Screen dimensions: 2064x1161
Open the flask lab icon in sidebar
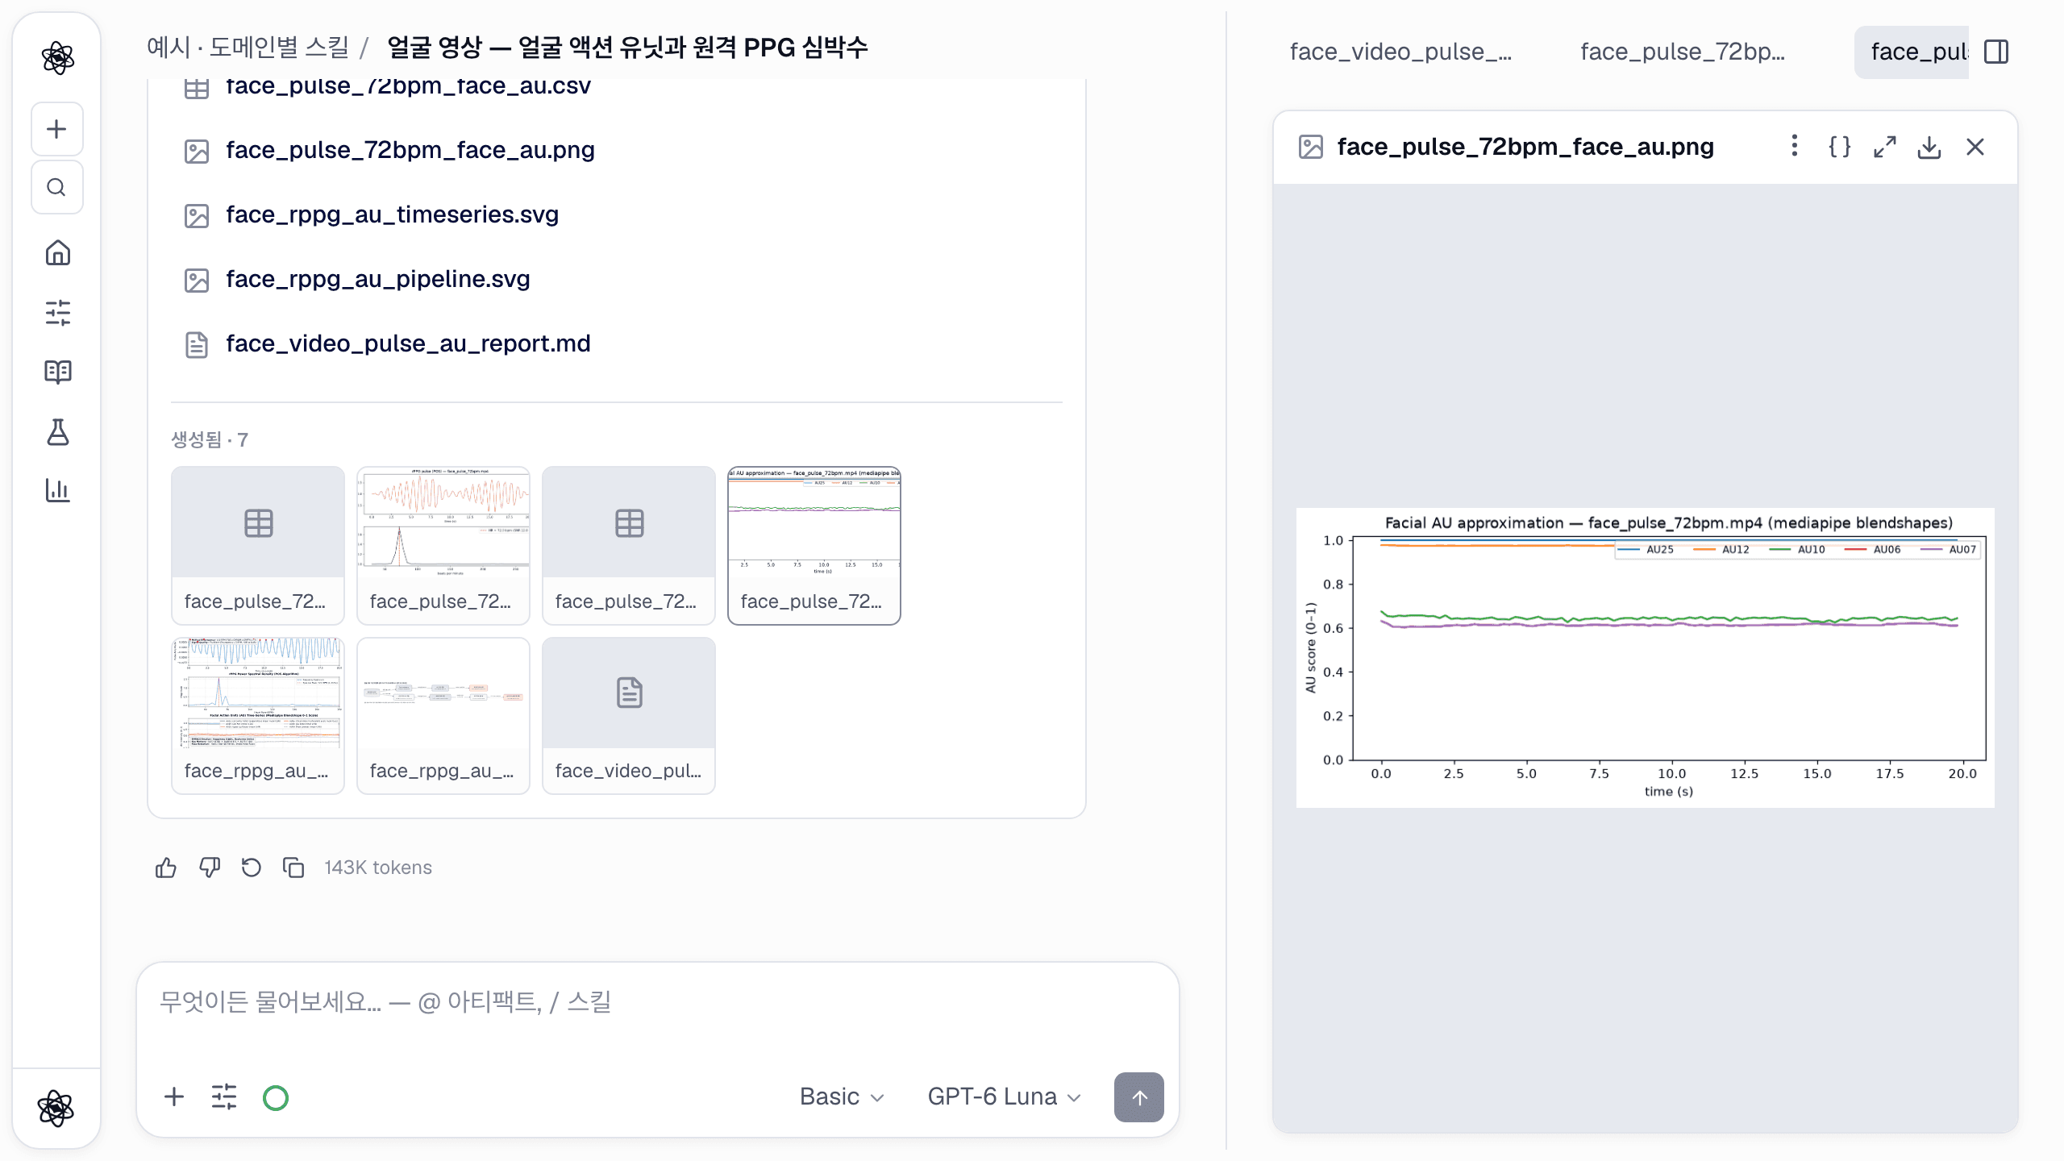(57, 431)
